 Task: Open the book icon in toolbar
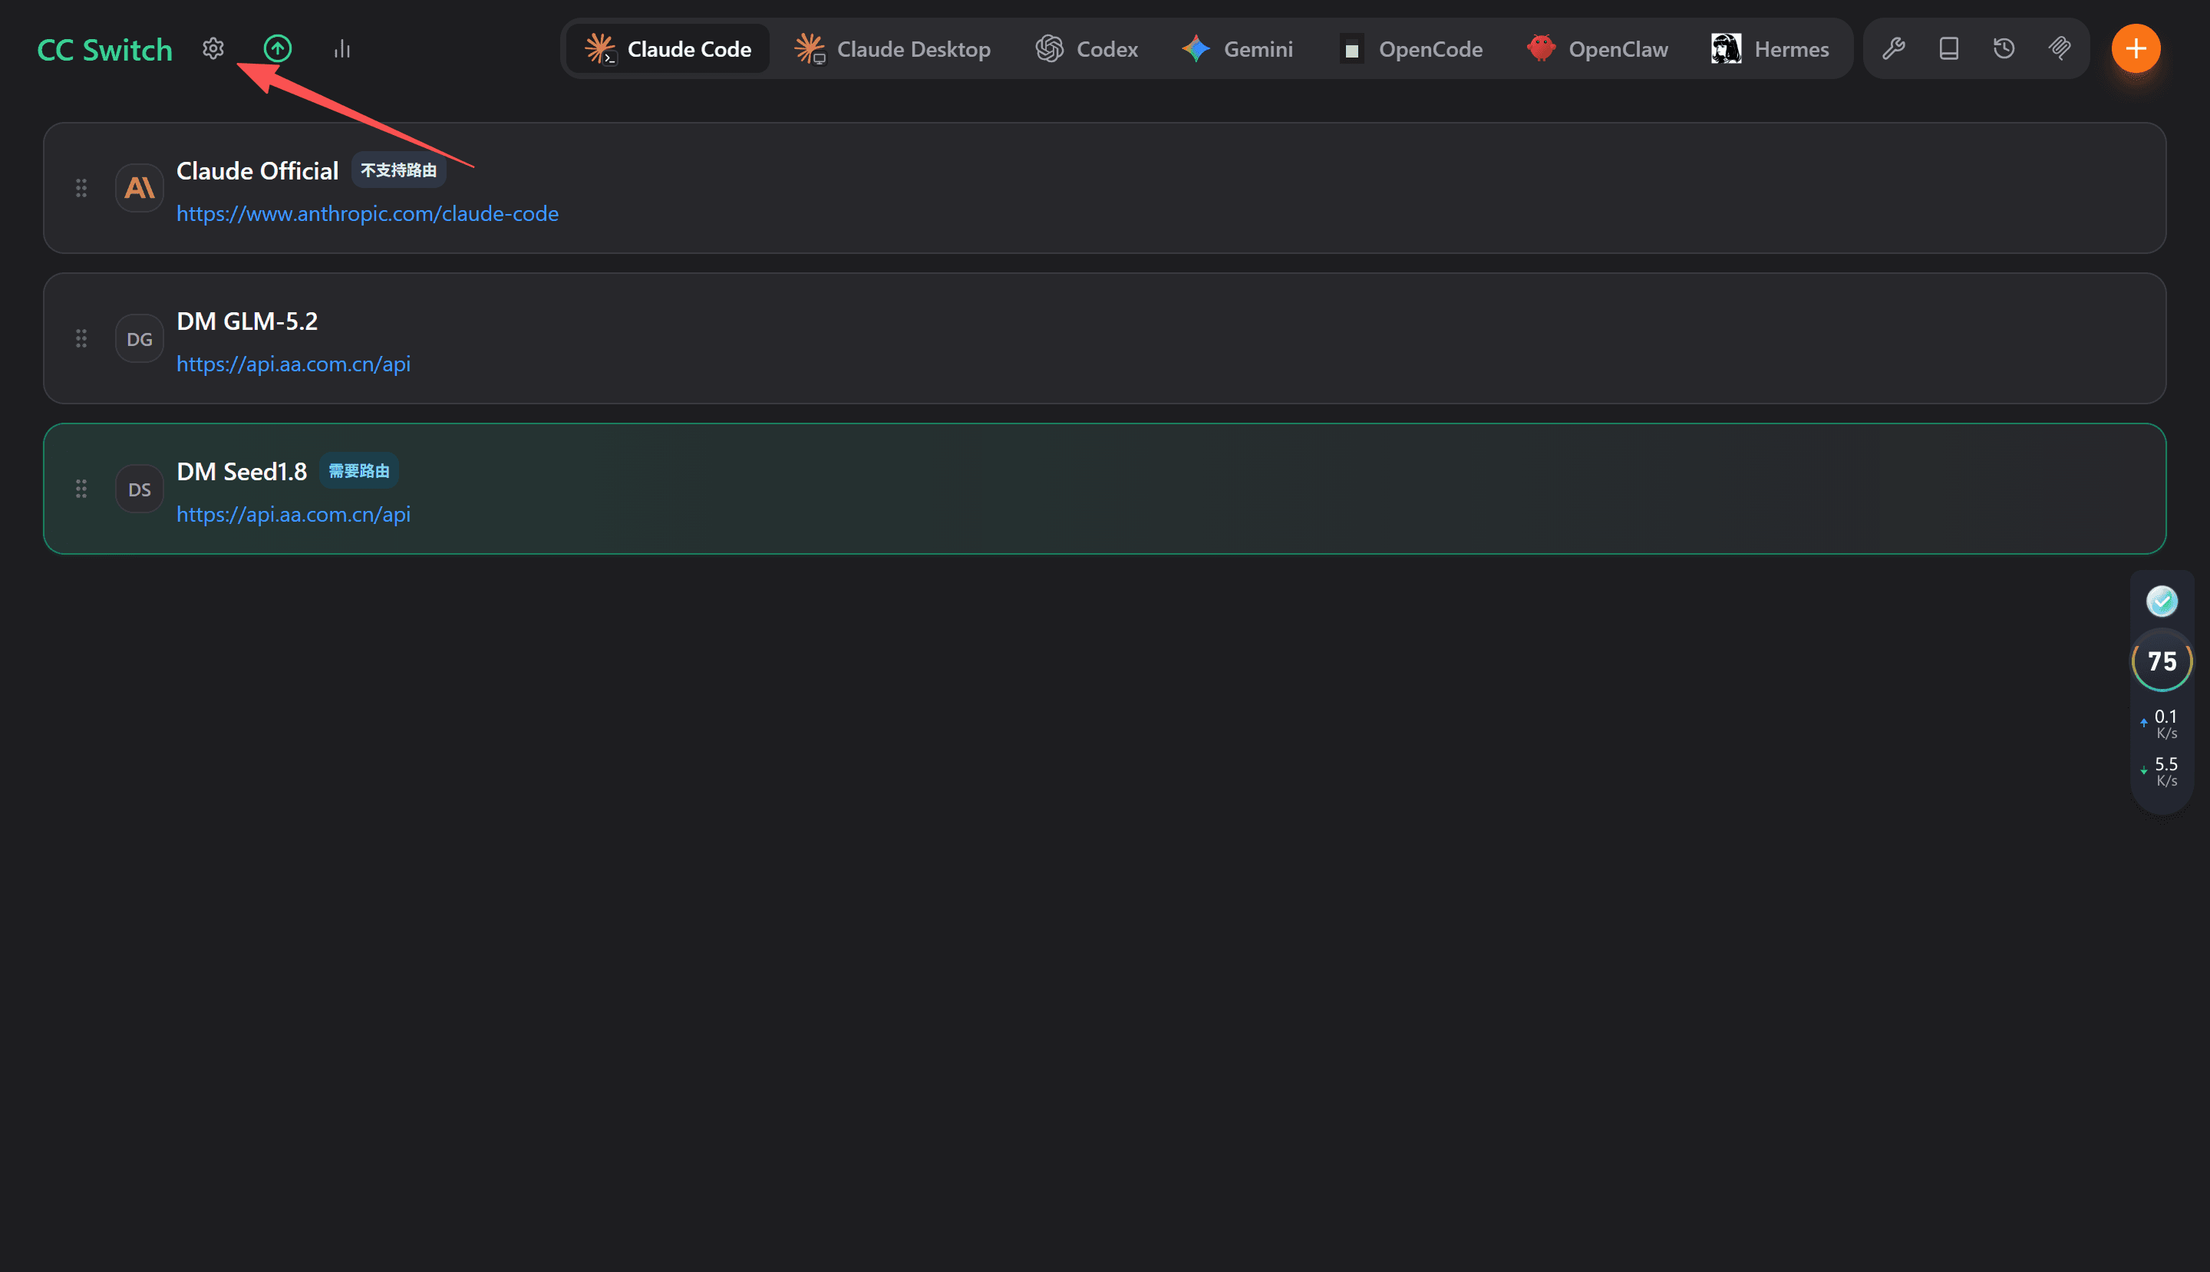(x=1949, y=49)
